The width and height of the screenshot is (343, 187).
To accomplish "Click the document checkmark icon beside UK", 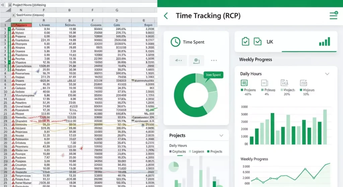I will (x=258, y=41).
